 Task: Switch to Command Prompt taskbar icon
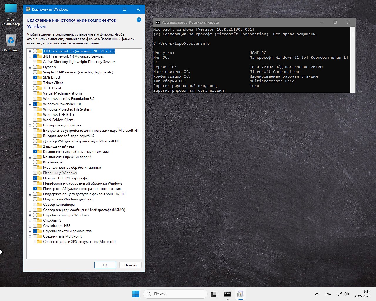227,294
